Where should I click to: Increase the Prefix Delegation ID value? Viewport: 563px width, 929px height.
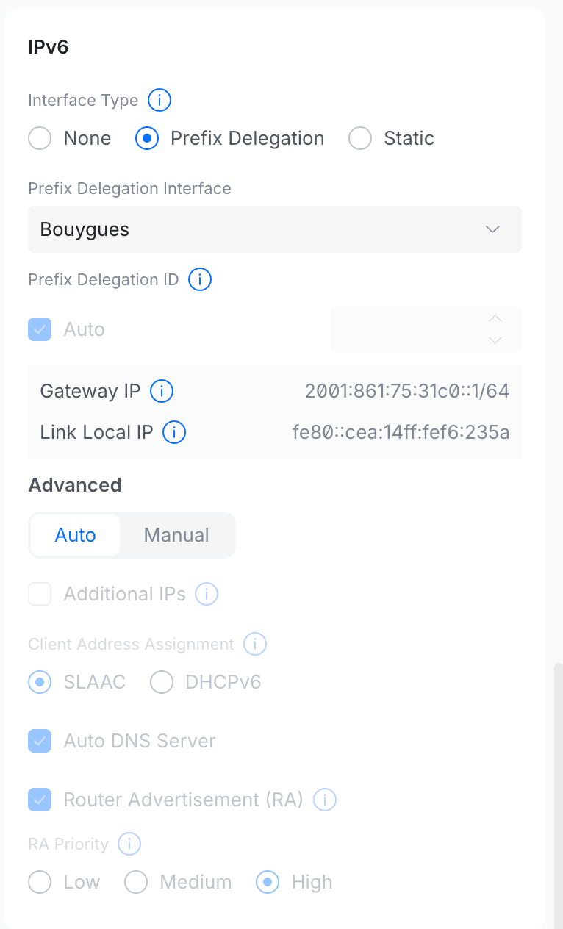[495, 319]
